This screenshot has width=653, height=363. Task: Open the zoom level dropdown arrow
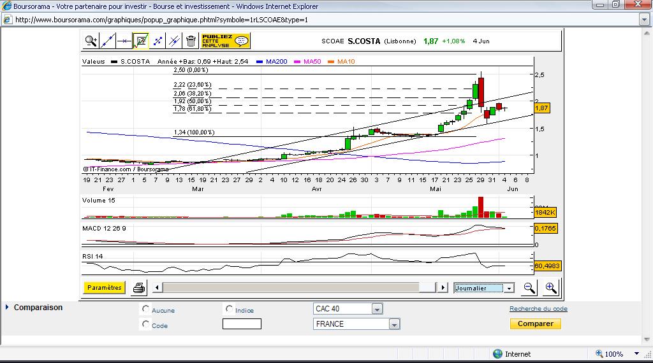click(637, 353)
